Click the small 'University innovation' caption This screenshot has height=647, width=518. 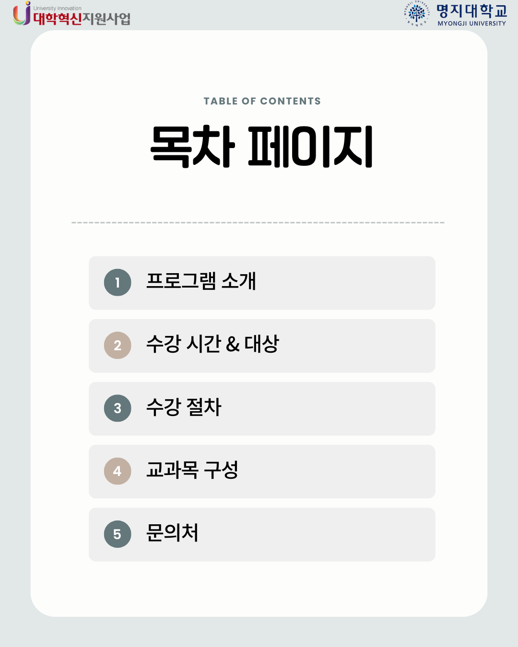(58, 8)
